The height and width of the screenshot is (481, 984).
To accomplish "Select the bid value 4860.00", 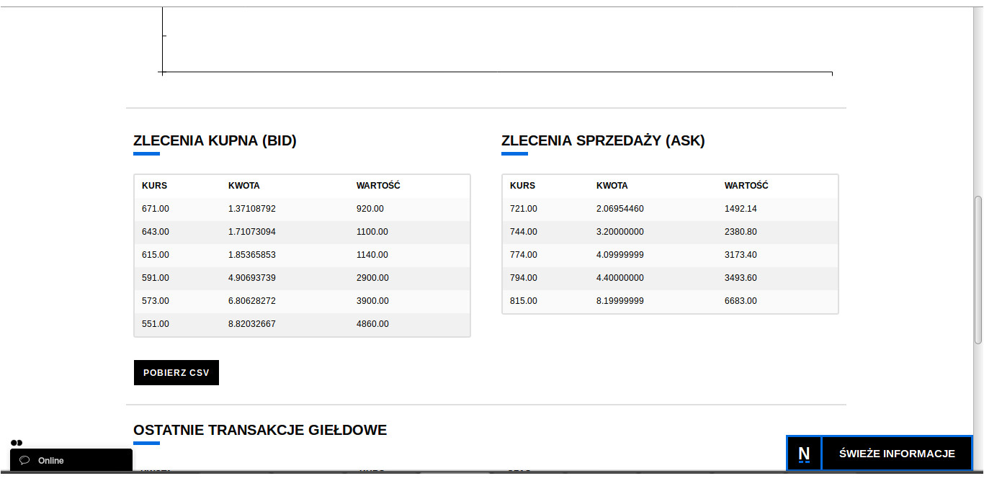I will (372, 324).
